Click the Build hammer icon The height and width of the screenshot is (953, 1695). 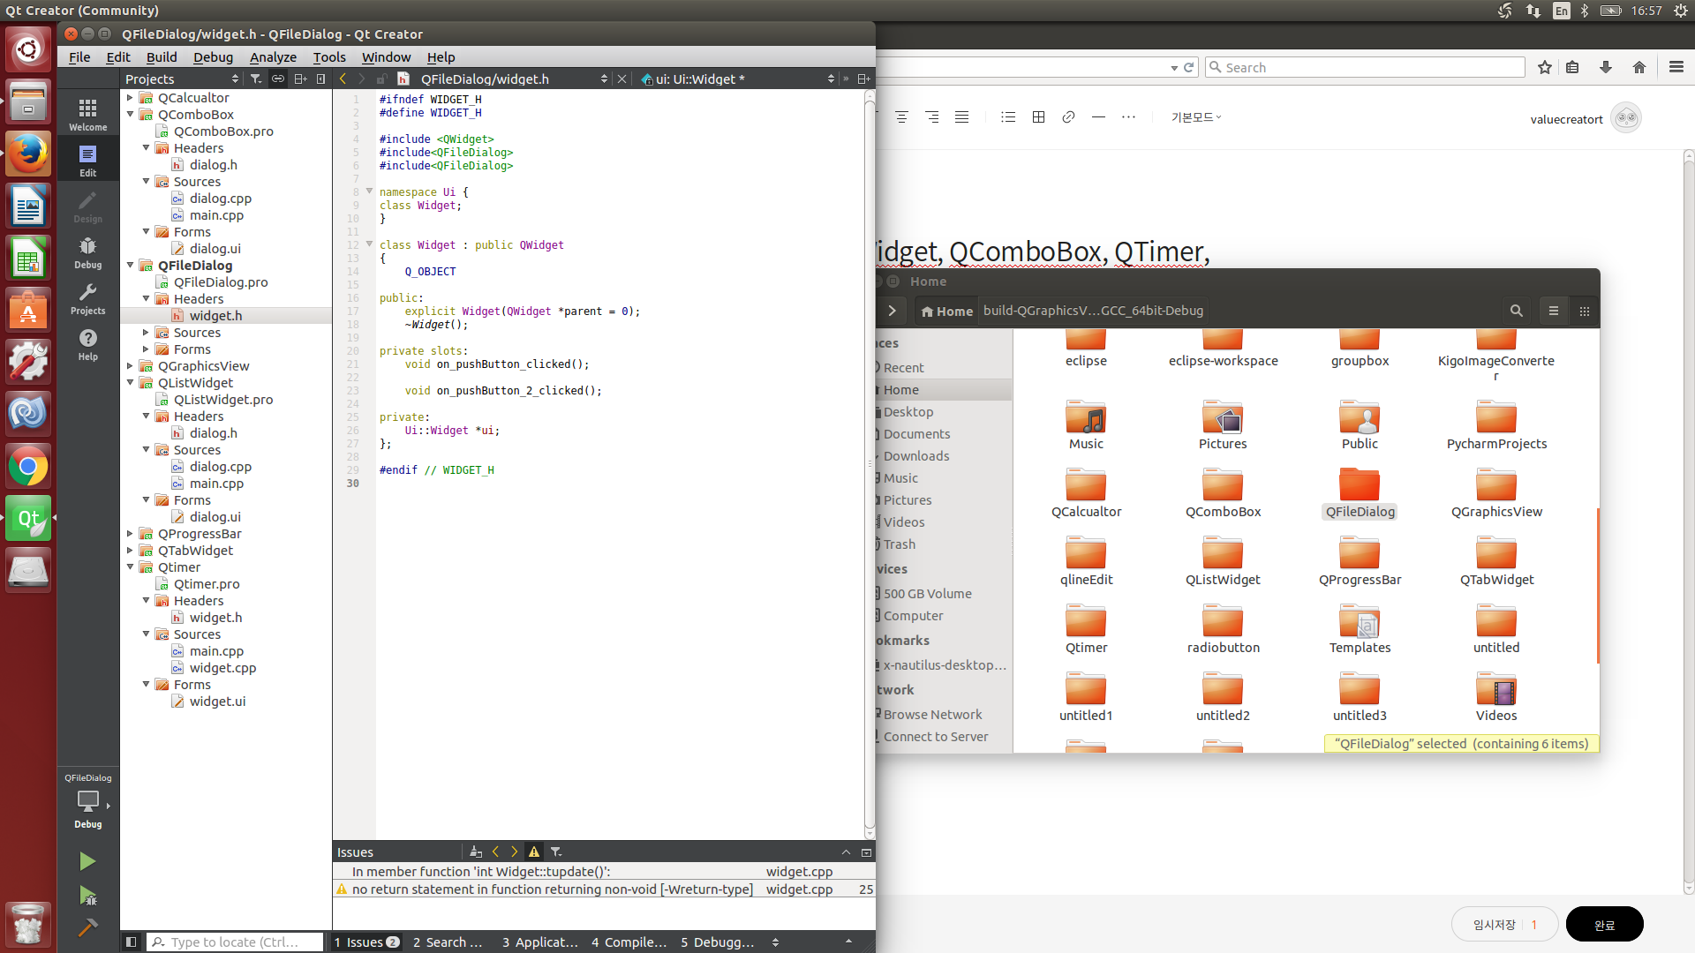coord(87,927)
